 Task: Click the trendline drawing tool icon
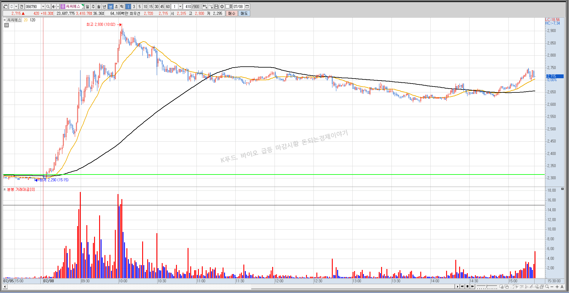[532, 286]
